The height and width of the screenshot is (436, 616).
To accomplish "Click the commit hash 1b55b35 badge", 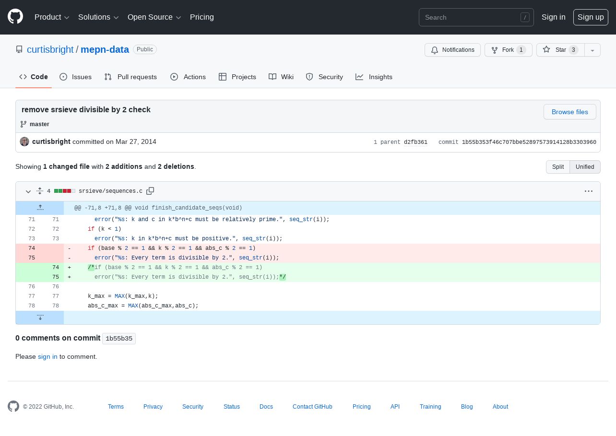I will click(119, 339).
